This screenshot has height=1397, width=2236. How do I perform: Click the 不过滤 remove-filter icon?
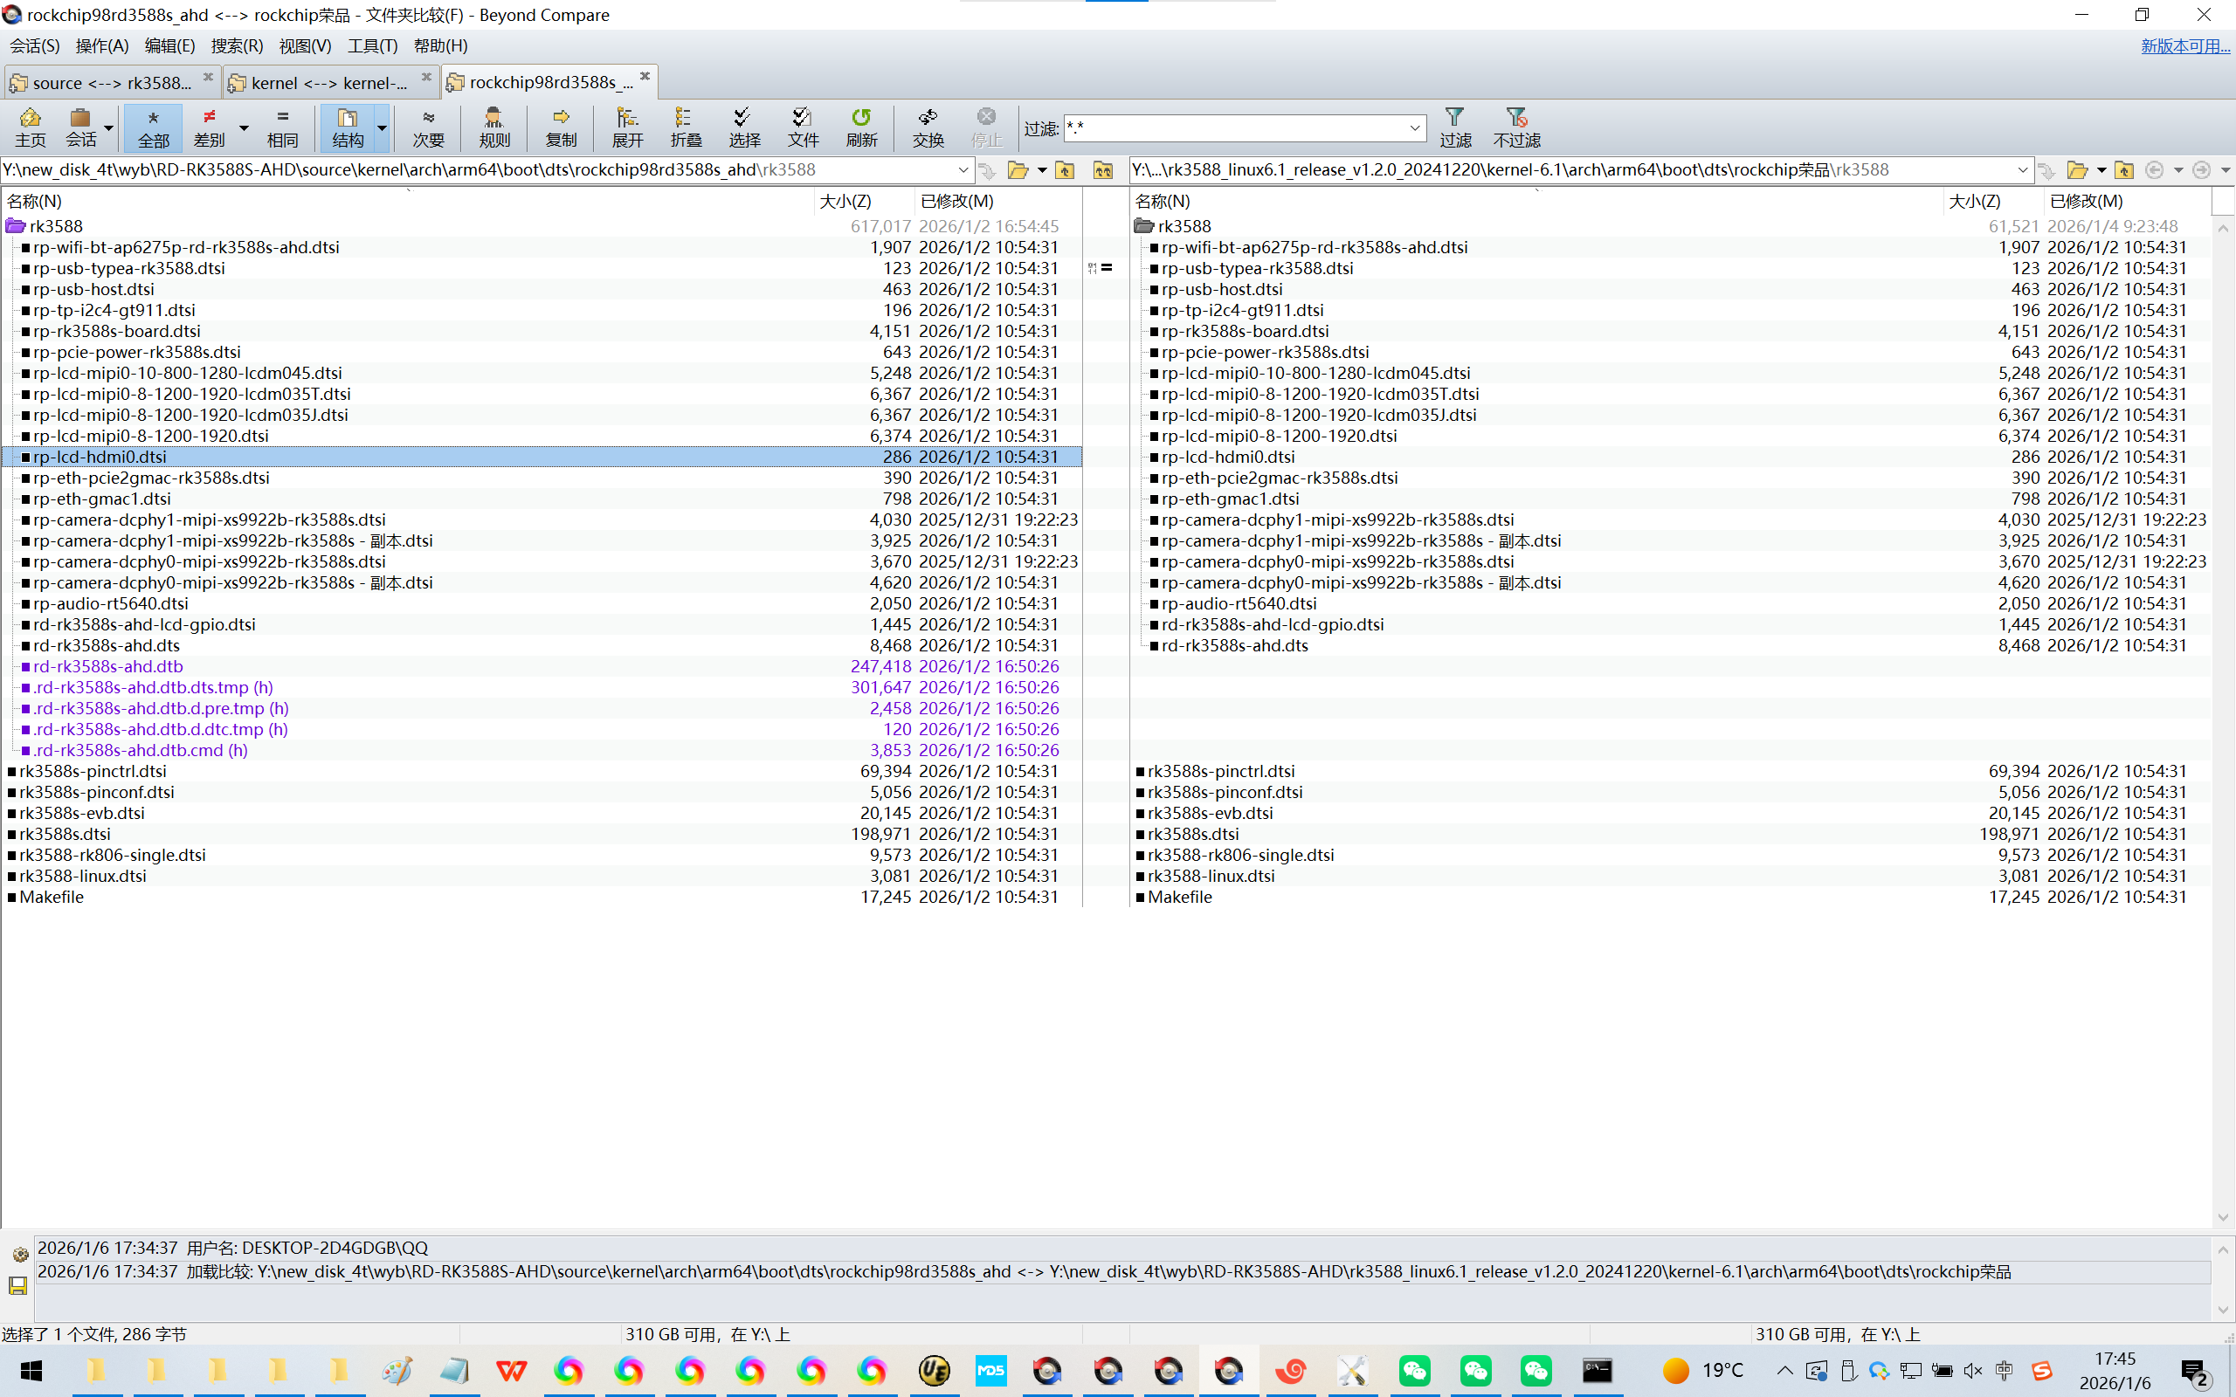(1516, 127)
